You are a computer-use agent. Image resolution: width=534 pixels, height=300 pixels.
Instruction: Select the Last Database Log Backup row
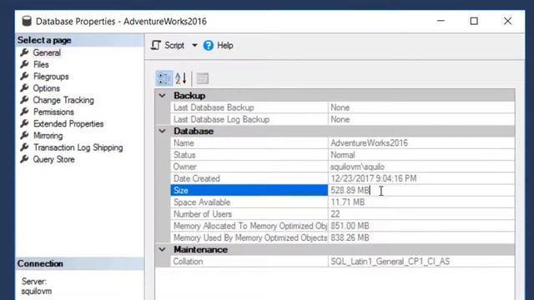tap(342, 119)
